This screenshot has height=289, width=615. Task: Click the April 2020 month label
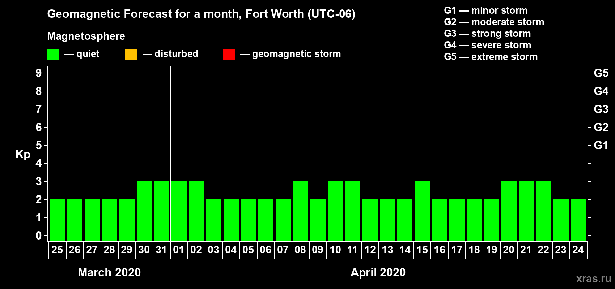click(378, 272)
